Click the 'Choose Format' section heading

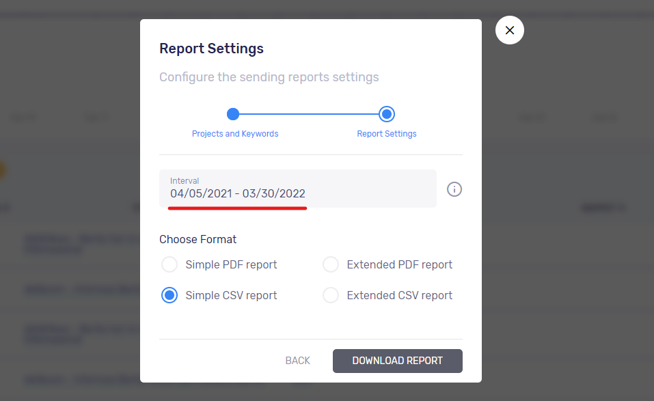(x=198, y=239)
